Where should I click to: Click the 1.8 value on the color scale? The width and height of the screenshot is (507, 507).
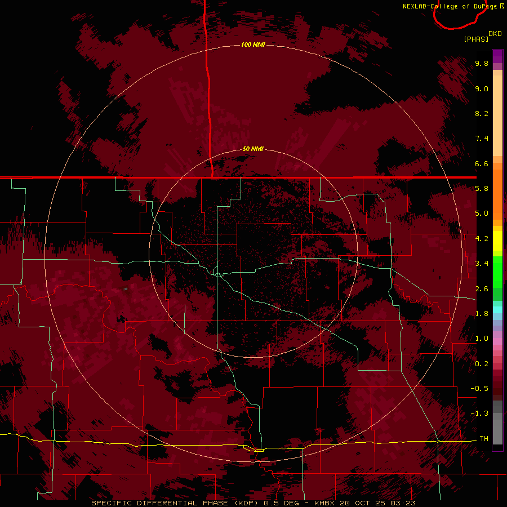coord(482,314)
